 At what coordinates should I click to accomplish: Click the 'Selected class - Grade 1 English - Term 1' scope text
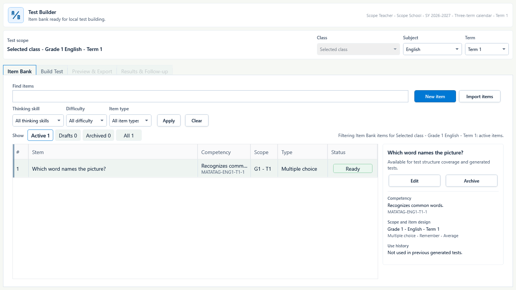coord(55,49)
